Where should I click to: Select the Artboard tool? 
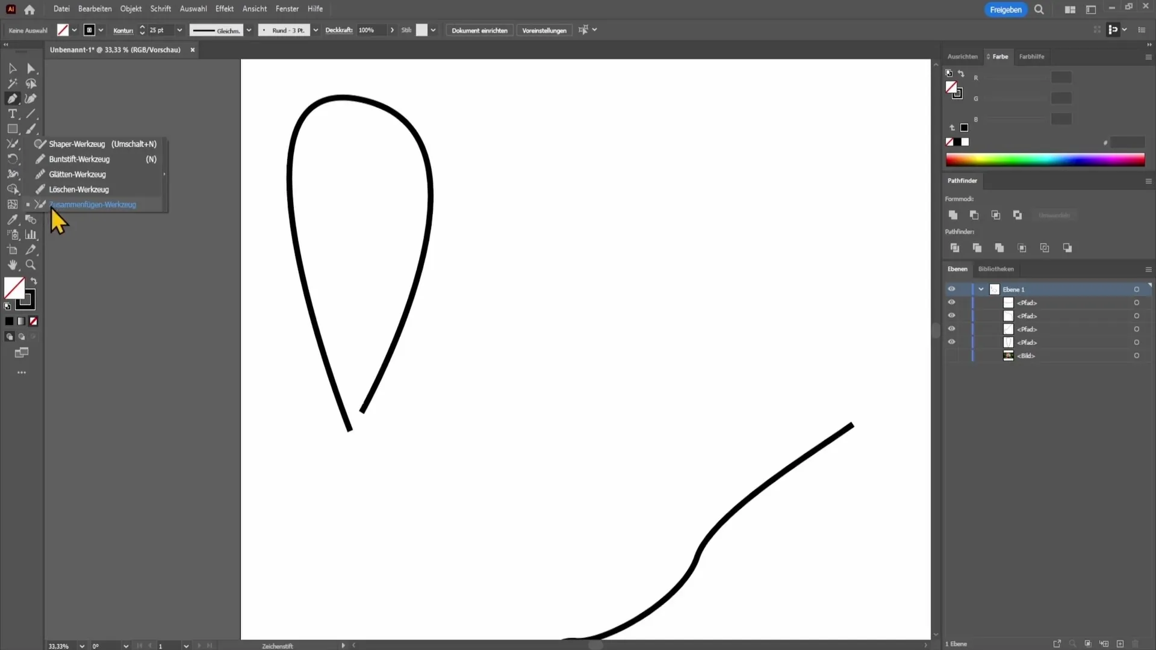click(x=12, y=250)
